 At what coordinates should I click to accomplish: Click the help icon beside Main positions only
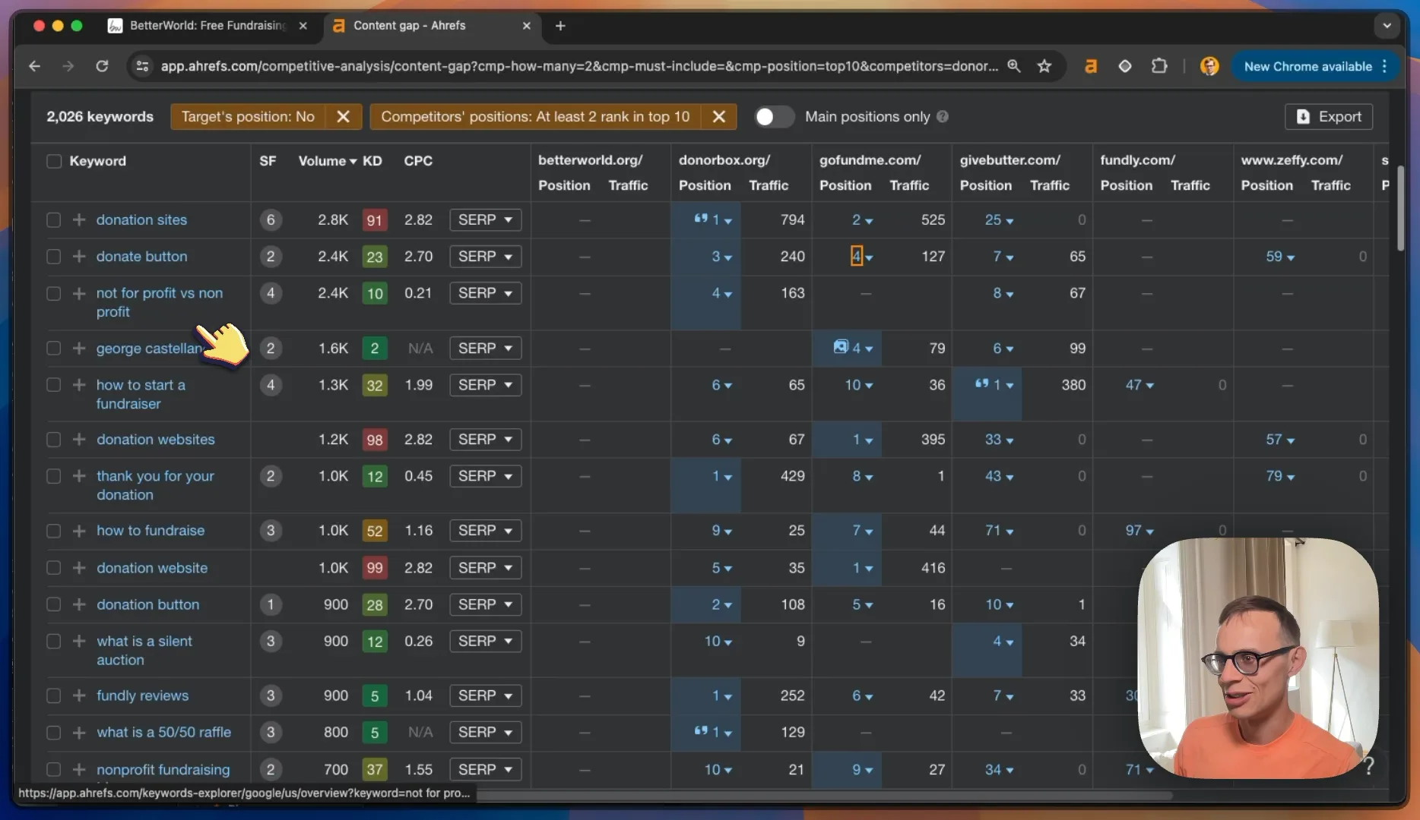click(x=943, y=117)
